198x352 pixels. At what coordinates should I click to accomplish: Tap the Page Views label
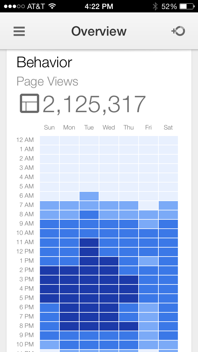pos(47,81)
